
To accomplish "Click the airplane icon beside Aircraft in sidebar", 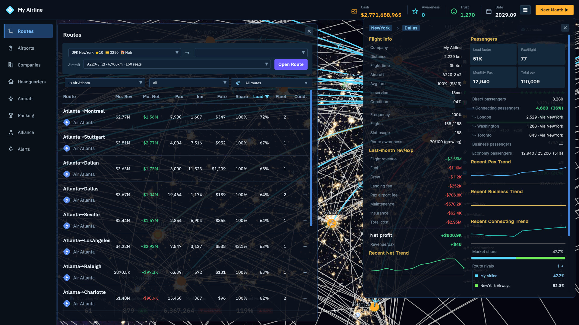I will coord(11,99).
